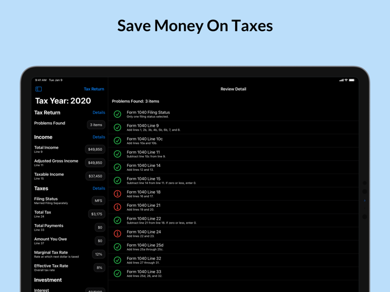The width and height of the screenshot is (390, 292).
Task: Toggle the sidebar panel icon
Action: pyautogui.click(x=38, y=89)
